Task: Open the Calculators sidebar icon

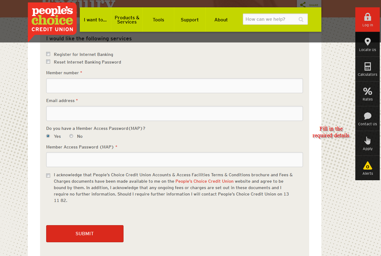Action: (x=367, y=67)
